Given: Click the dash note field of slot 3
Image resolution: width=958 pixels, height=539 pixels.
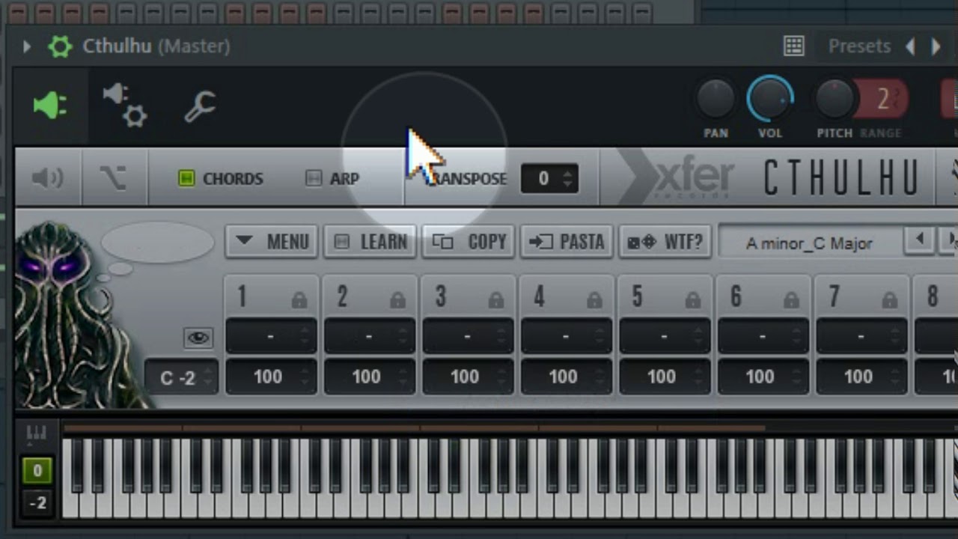Looking at the screenshot, I should [468, 336].
